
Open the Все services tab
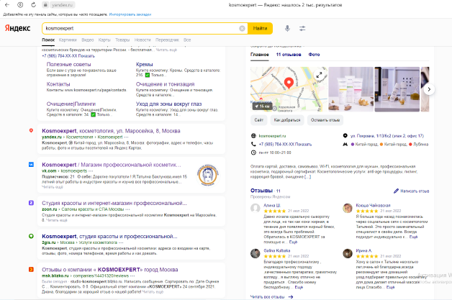tap(187, 40)
